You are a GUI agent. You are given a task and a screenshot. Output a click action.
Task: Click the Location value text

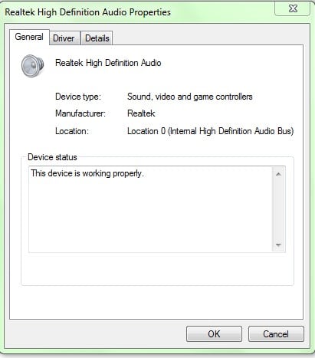(211, 131)
